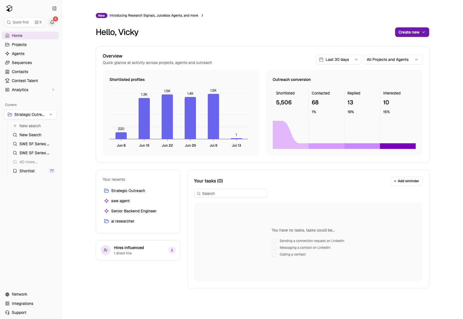This screenshot has height=319, width=463.
Task: Expand the Strategic Outreach project selector
Action: 30,115
